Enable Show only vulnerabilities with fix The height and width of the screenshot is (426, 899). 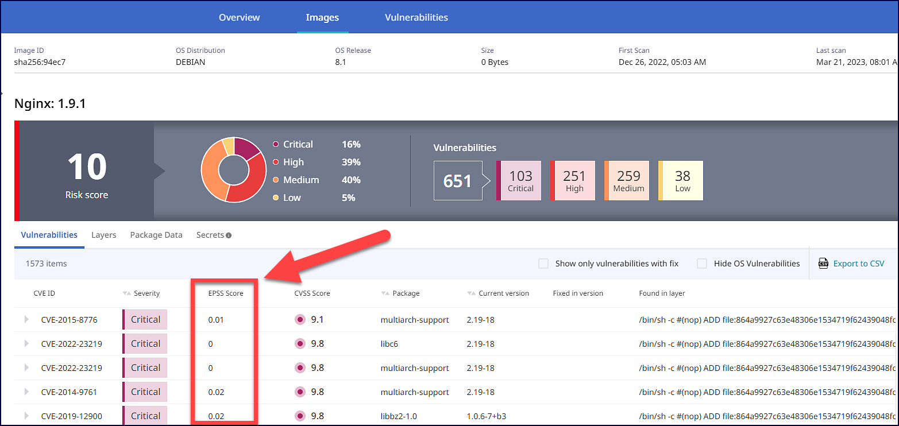click(x=543, y=263)
